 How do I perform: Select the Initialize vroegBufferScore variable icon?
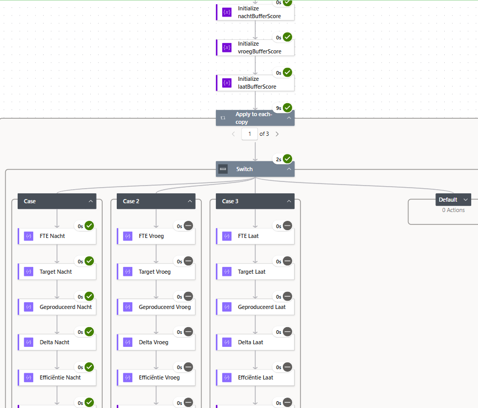(x=226, y=47)
